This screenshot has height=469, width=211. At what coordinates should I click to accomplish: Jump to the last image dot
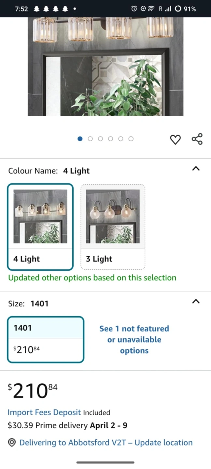pyautogui.click(x=131, y=139)
